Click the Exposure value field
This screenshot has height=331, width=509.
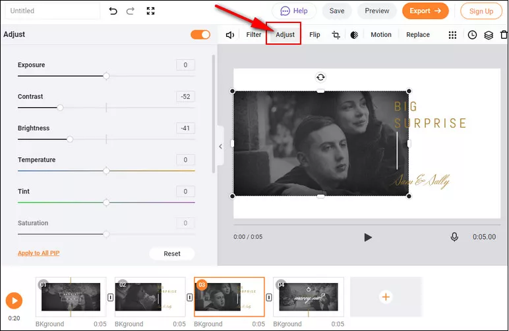coord(185,64)
